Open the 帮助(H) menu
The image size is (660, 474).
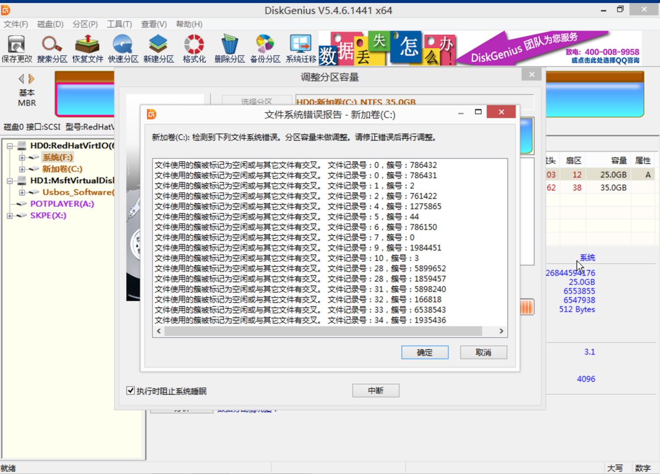click(x=189, y=24)
